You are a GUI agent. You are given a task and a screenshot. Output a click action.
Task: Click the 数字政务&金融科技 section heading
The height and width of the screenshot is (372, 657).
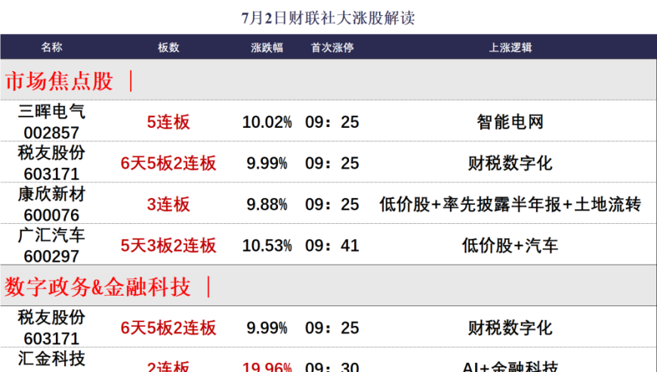click(97, 287)
